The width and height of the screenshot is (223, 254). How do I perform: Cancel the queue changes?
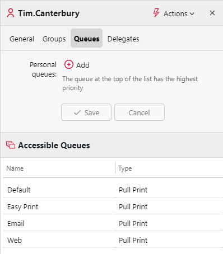140,112
